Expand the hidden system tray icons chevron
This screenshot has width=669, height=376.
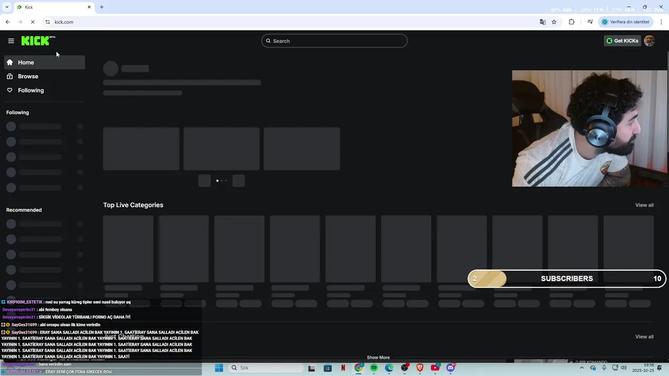tap(582, 368)
